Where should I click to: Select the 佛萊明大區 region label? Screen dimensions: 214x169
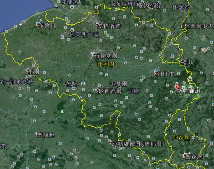pos(84,35)
